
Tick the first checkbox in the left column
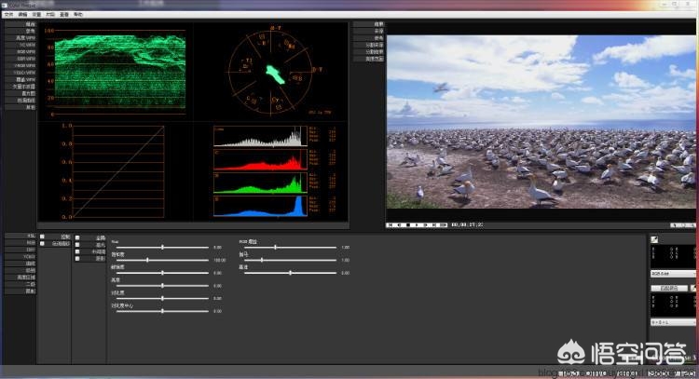click(x=43, y=237)
